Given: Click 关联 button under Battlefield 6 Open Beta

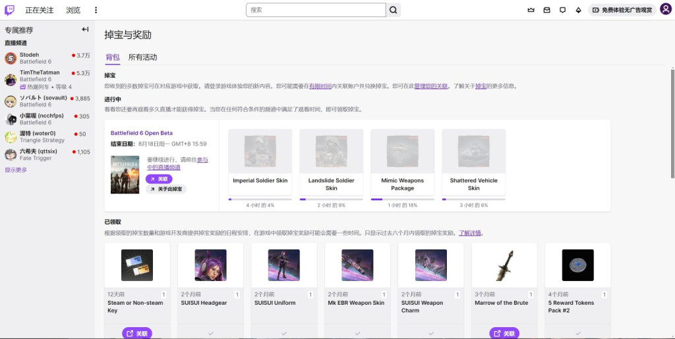Looking at the screenshot, I should click(159, 179).
